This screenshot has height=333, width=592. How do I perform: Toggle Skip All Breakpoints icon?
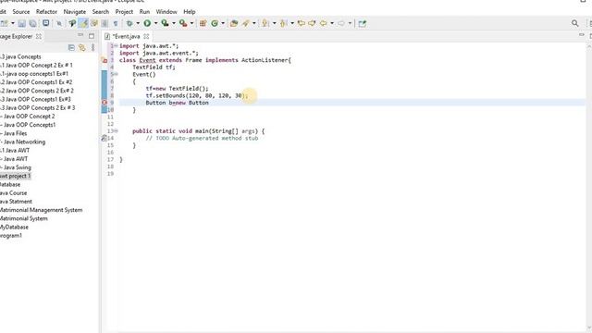click(x=59, y=23)
